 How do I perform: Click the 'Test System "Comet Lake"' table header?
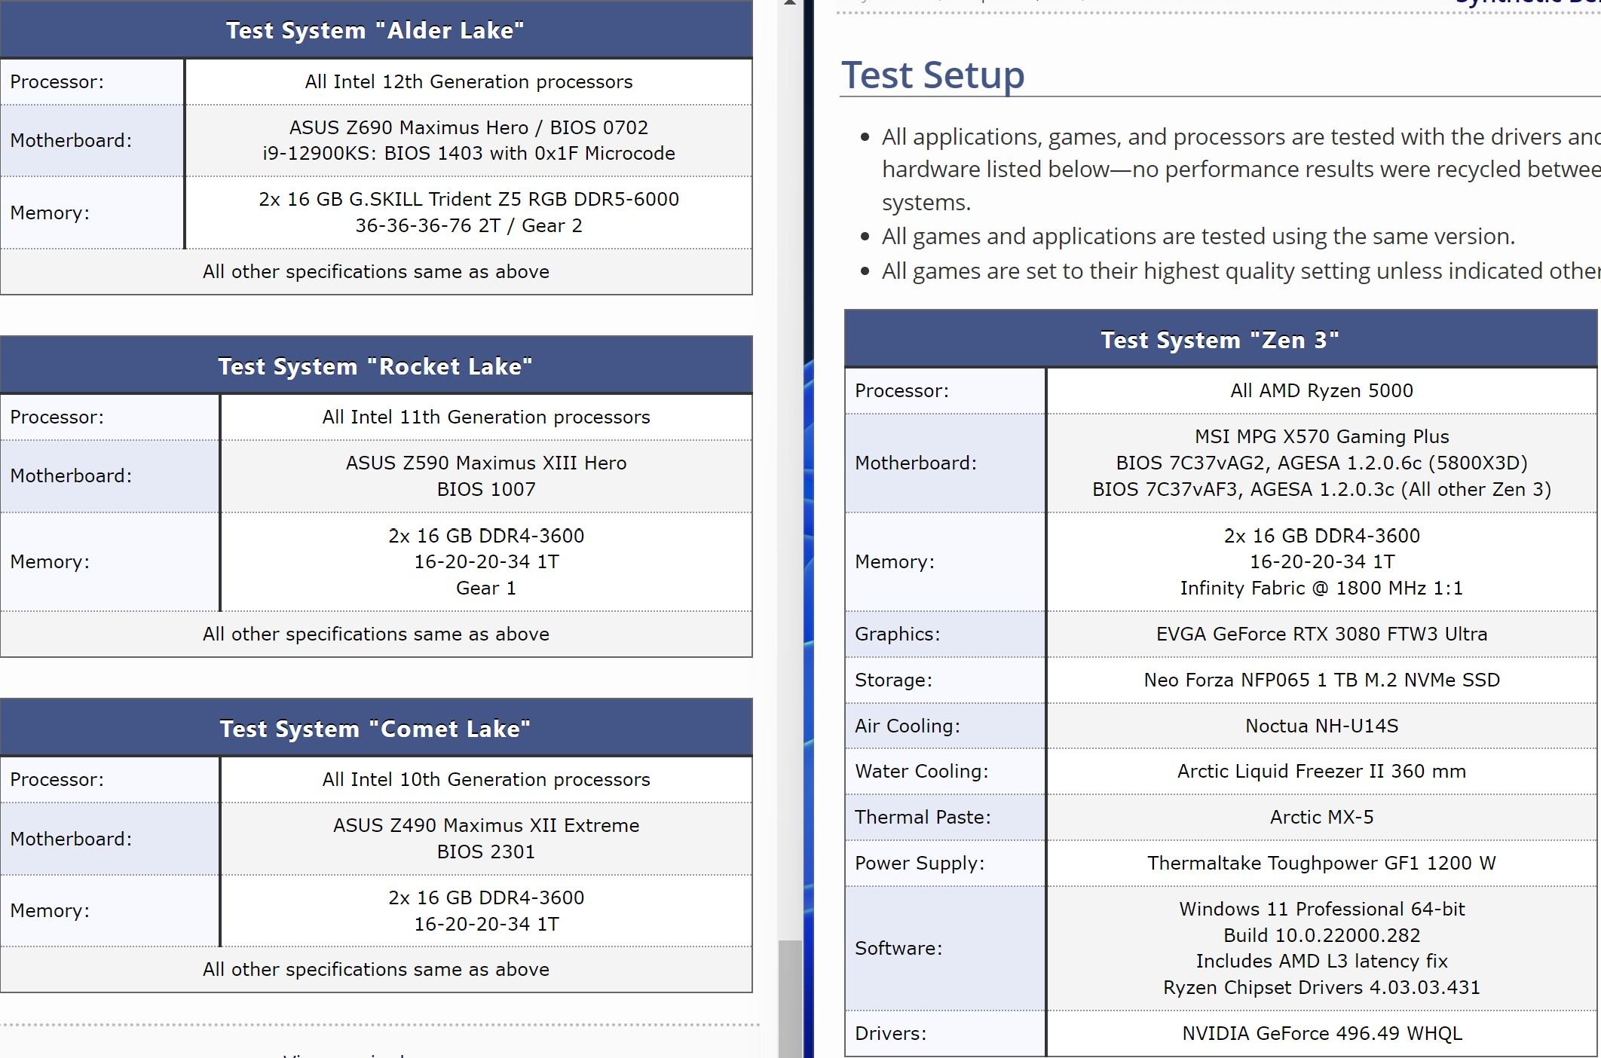point(376,728)
